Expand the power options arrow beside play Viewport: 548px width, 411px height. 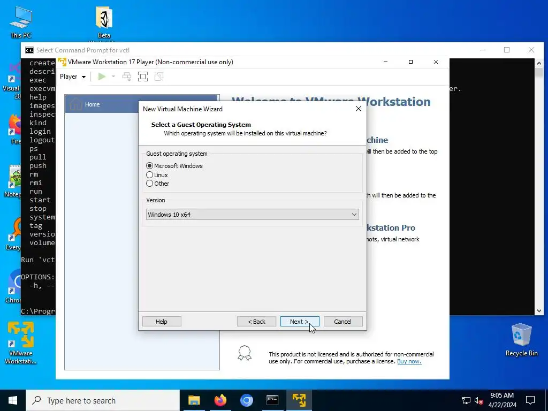coord(113,77)
